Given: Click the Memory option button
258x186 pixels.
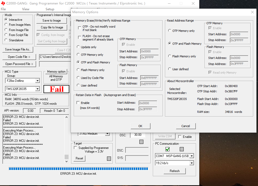Looking at the screenshot, I should coord(56,72).
